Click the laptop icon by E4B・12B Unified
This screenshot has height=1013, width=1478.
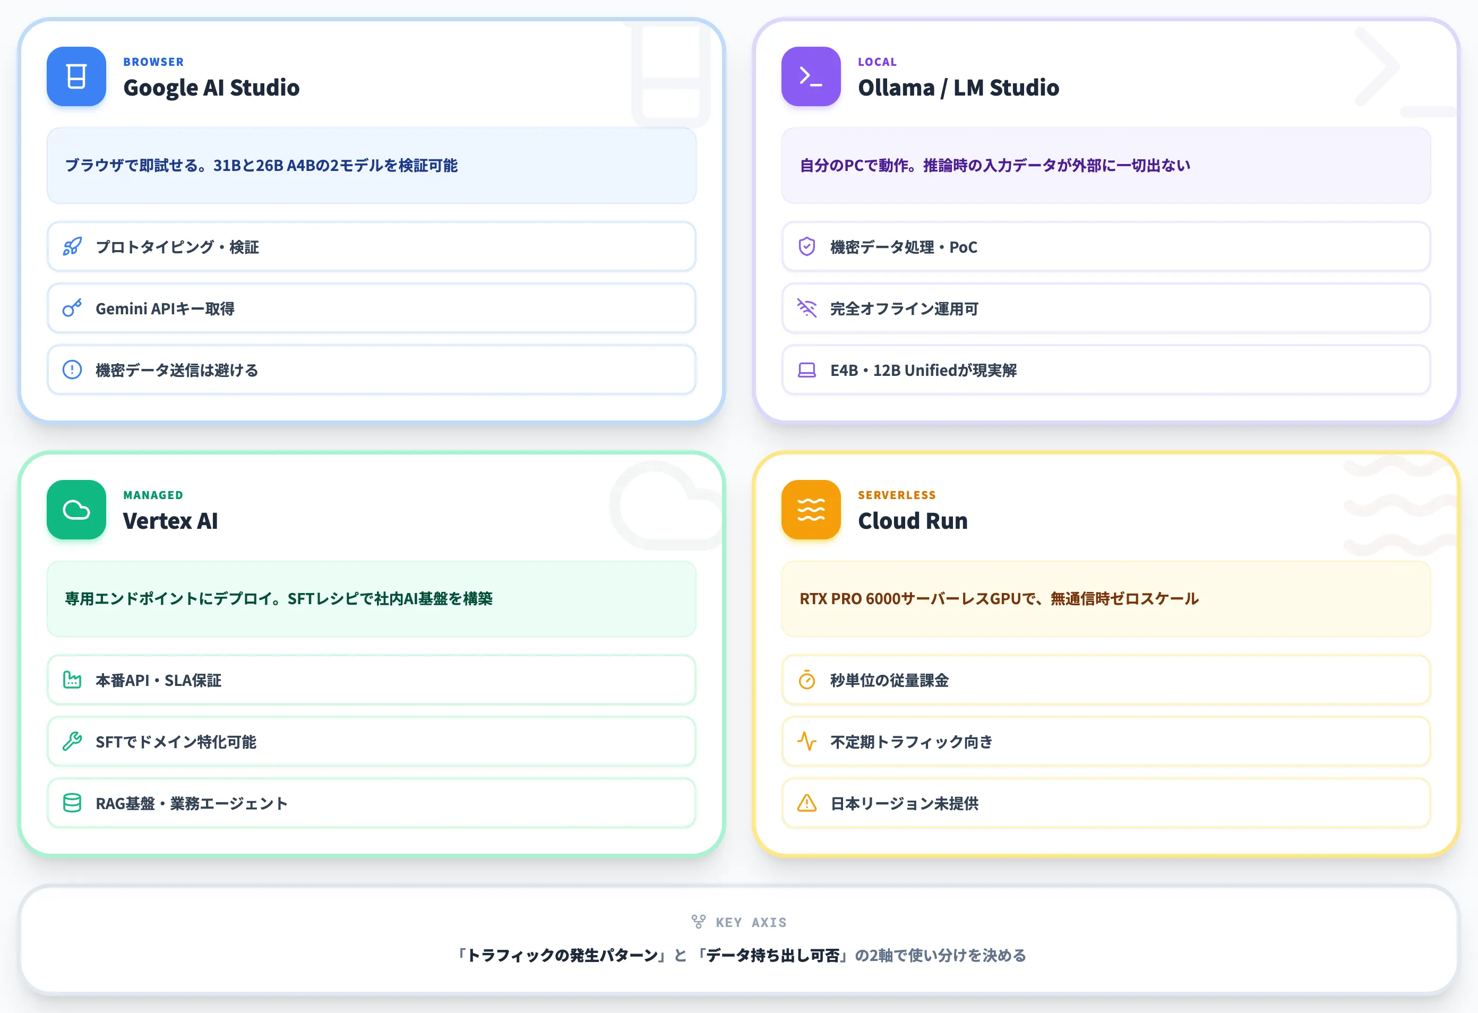click(x=807, y=370)
